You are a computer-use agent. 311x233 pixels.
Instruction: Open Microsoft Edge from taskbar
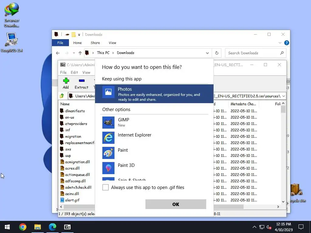click(x=52, y=227)
